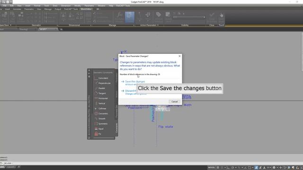Click the Cancel button in dialog
Viewport: 303px width, 170px height.
(174, 102)
